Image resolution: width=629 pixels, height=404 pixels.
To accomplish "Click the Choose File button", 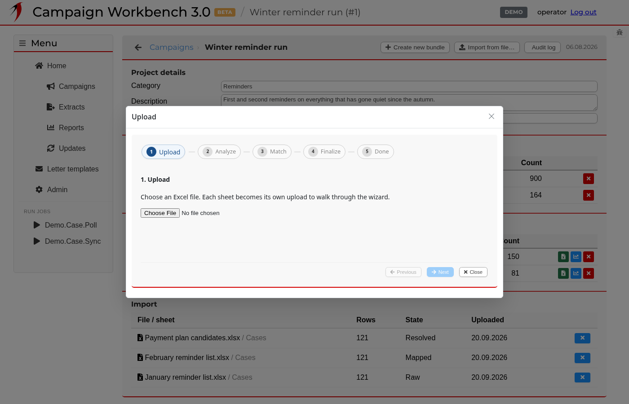I will pos(160,213).
